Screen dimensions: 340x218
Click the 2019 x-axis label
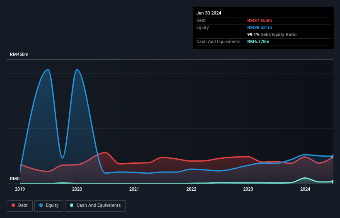(x=20, y=189)
